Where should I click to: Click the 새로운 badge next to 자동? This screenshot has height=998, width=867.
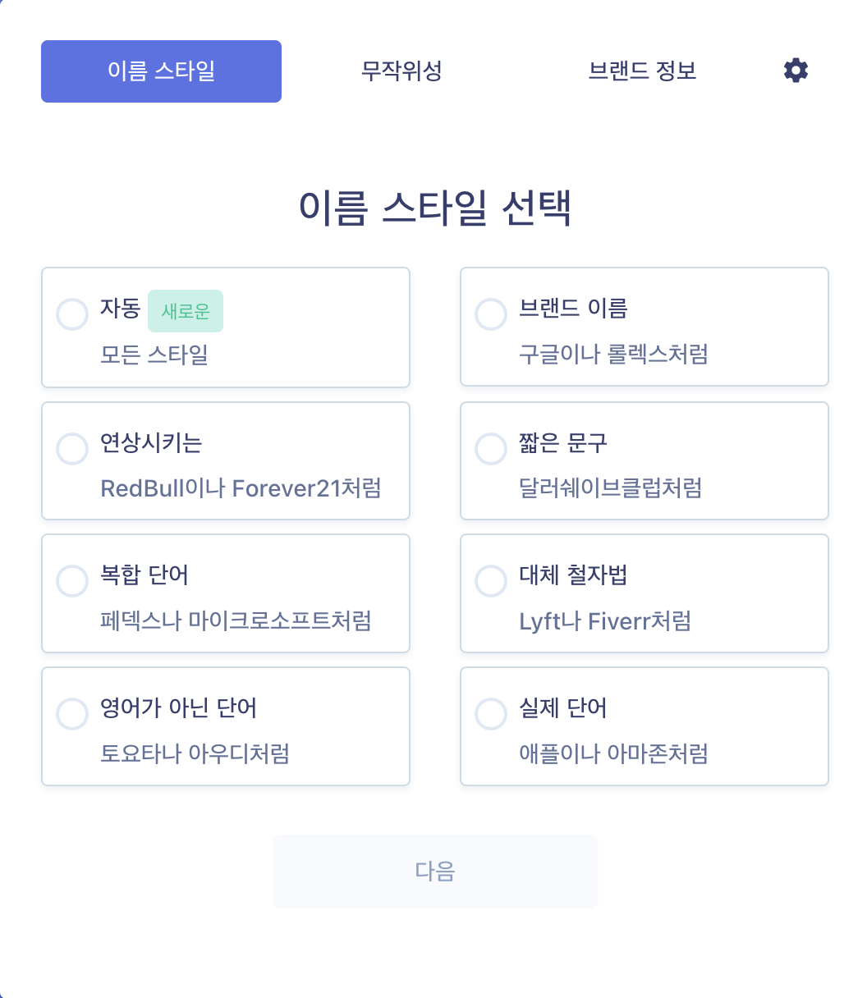click(x=186, y=311)
